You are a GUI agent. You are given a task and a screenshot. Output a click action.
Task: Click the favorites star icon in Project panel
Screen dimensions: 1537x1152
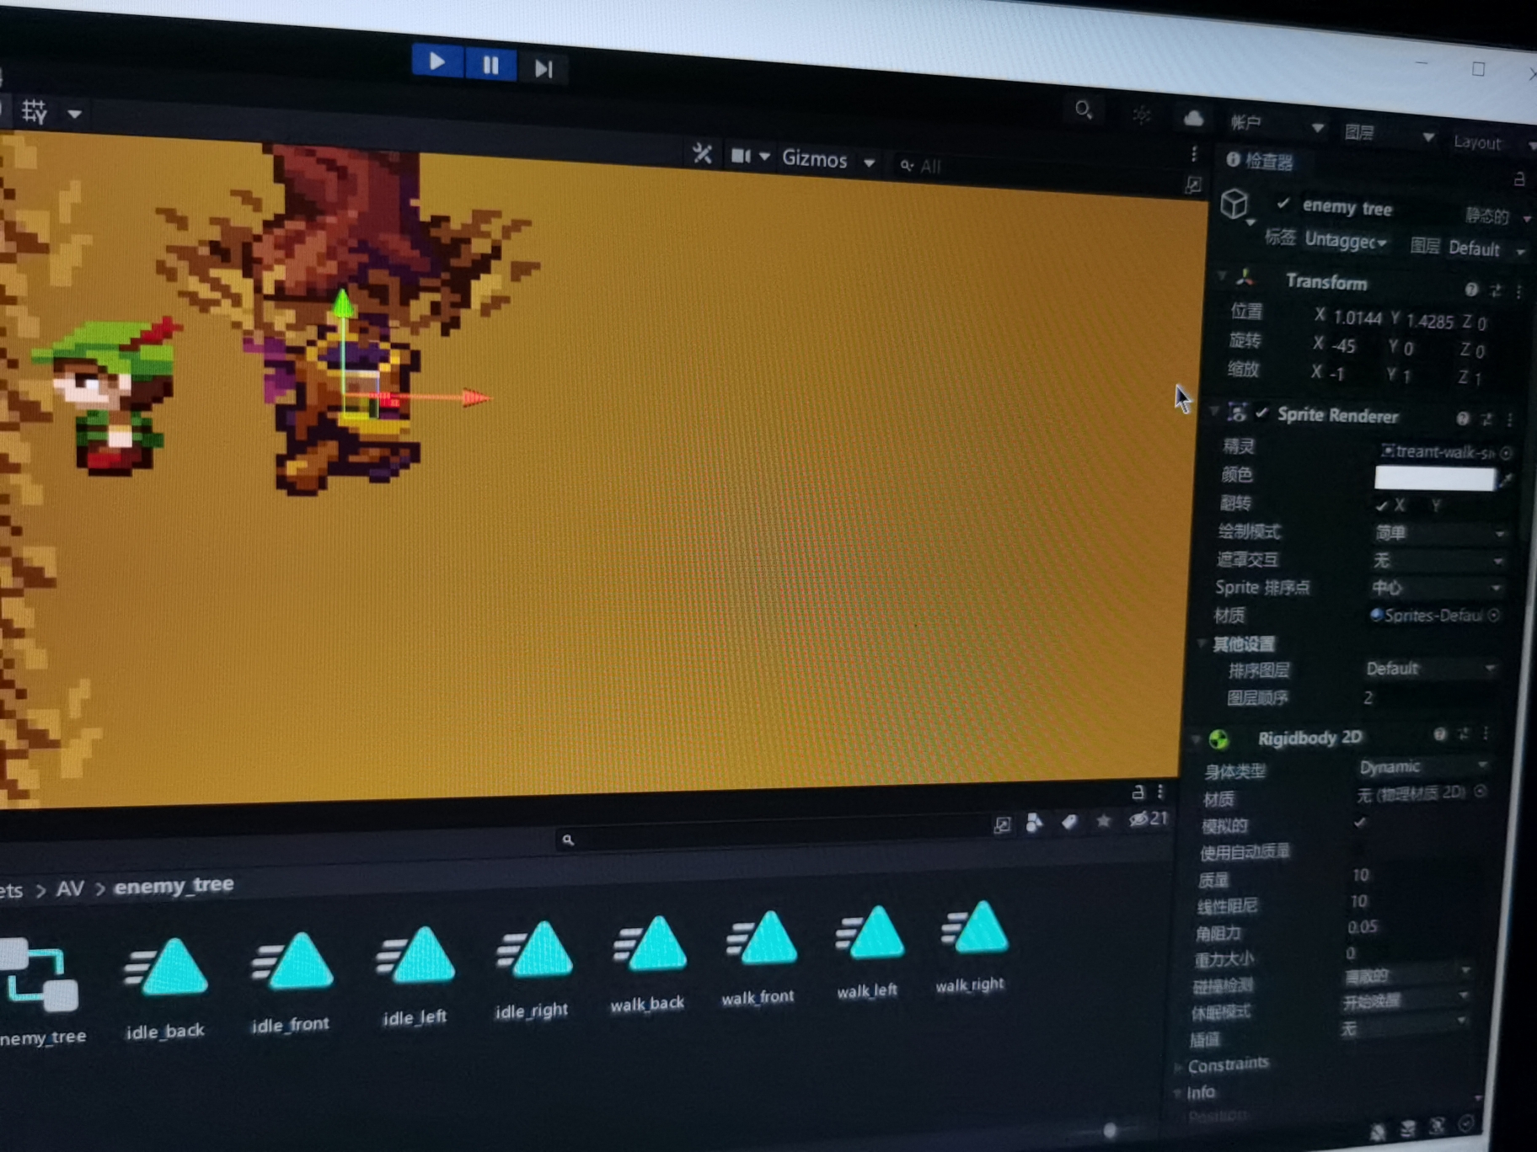click(x=1103, y=820)
